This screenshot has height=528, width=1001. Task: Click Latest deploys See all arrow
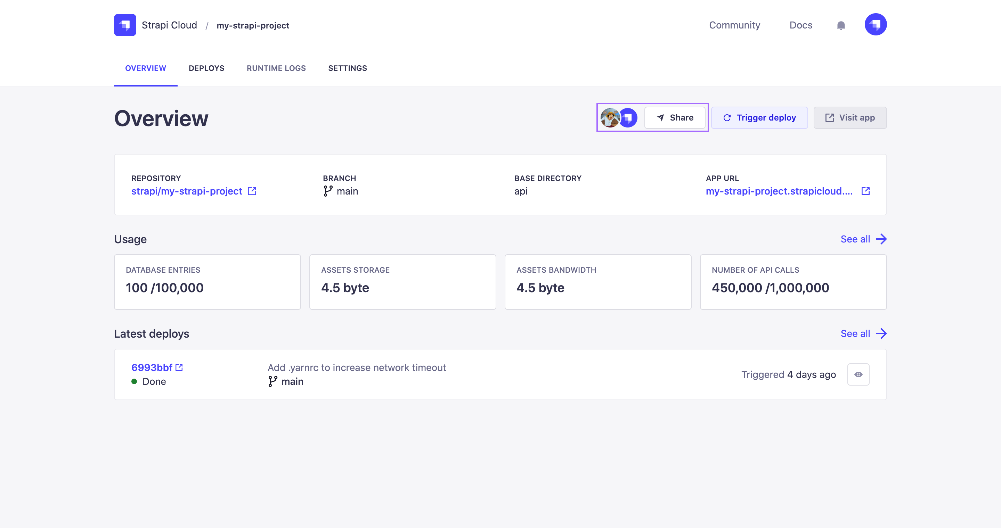click(881, 333)
